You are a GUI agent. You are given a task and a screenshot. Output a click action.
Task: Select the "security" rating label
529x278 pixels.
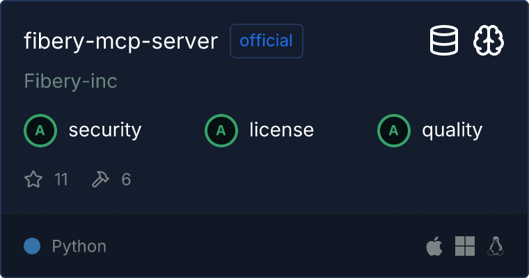click(104, 130)
